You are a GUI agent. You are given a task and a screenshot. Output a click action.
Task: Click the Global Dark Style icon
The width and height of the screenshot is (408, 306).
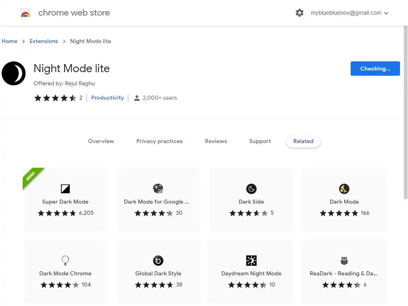pyautogui.click(x=158, y=261)
